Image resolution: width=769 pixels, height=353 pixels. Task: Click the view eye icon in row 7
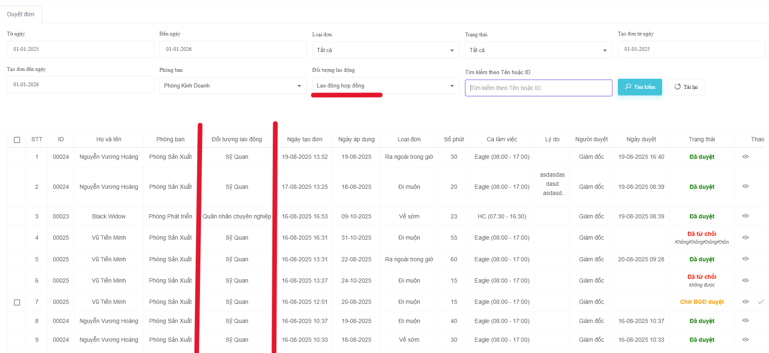pyautogui.click(x=745, y=302)
